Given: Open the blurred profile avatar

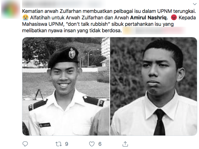Looking at the screenshot, I should click(11, 9).
